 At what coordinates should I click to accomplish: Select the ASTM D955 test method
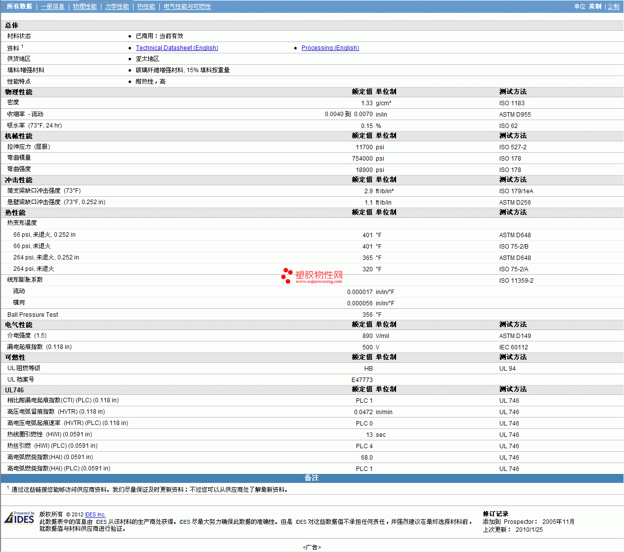tap(515, 115)
